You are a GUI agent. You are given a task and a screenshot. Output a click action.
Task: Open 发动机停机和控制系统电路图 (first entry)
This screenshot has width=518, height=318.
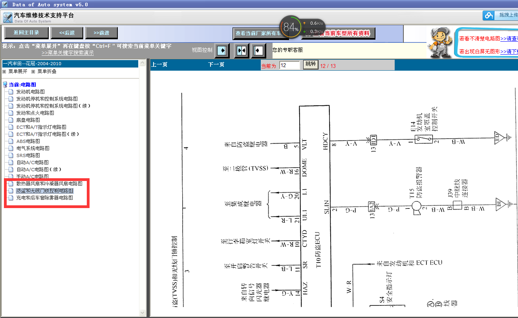[47, 99]
